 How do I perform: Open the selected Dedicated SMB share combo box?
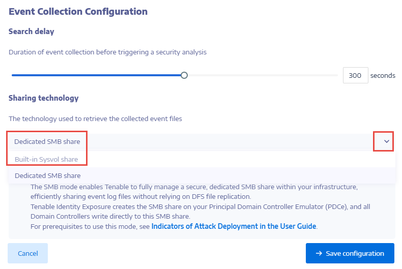(x=193, y=141)
